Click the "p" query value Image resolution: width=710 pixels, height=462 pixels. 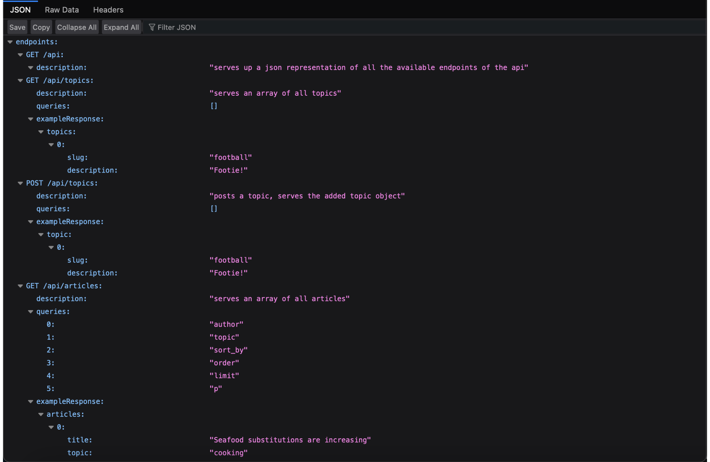point(216,389)
